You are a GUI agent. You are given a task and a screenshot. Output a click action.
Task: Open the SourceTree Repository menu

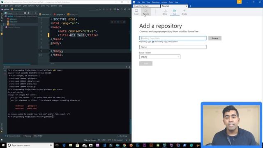click(x=156, y=2)
